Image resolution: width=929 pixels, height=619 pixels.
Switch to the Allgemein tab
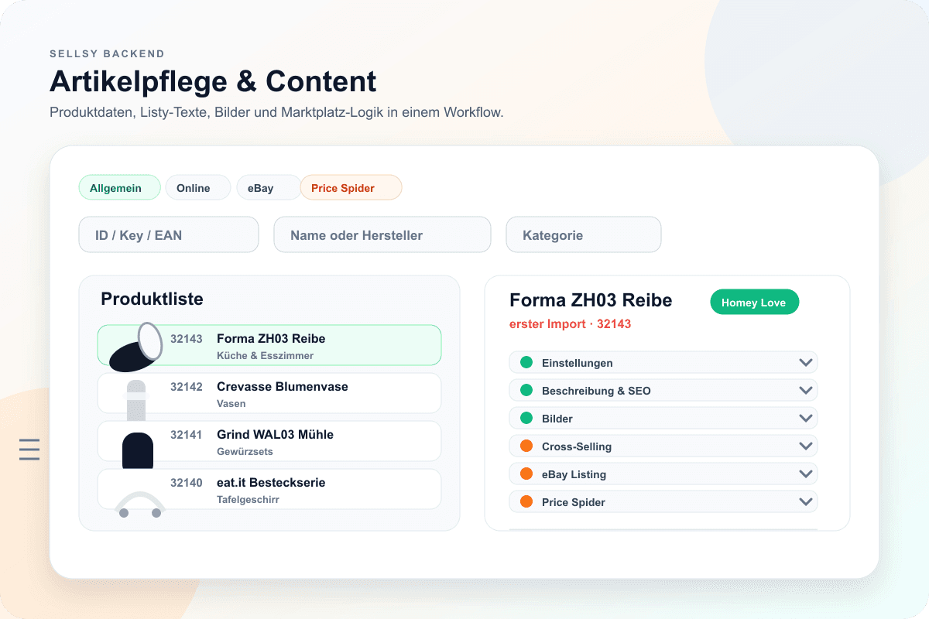[x=119, y=188]
